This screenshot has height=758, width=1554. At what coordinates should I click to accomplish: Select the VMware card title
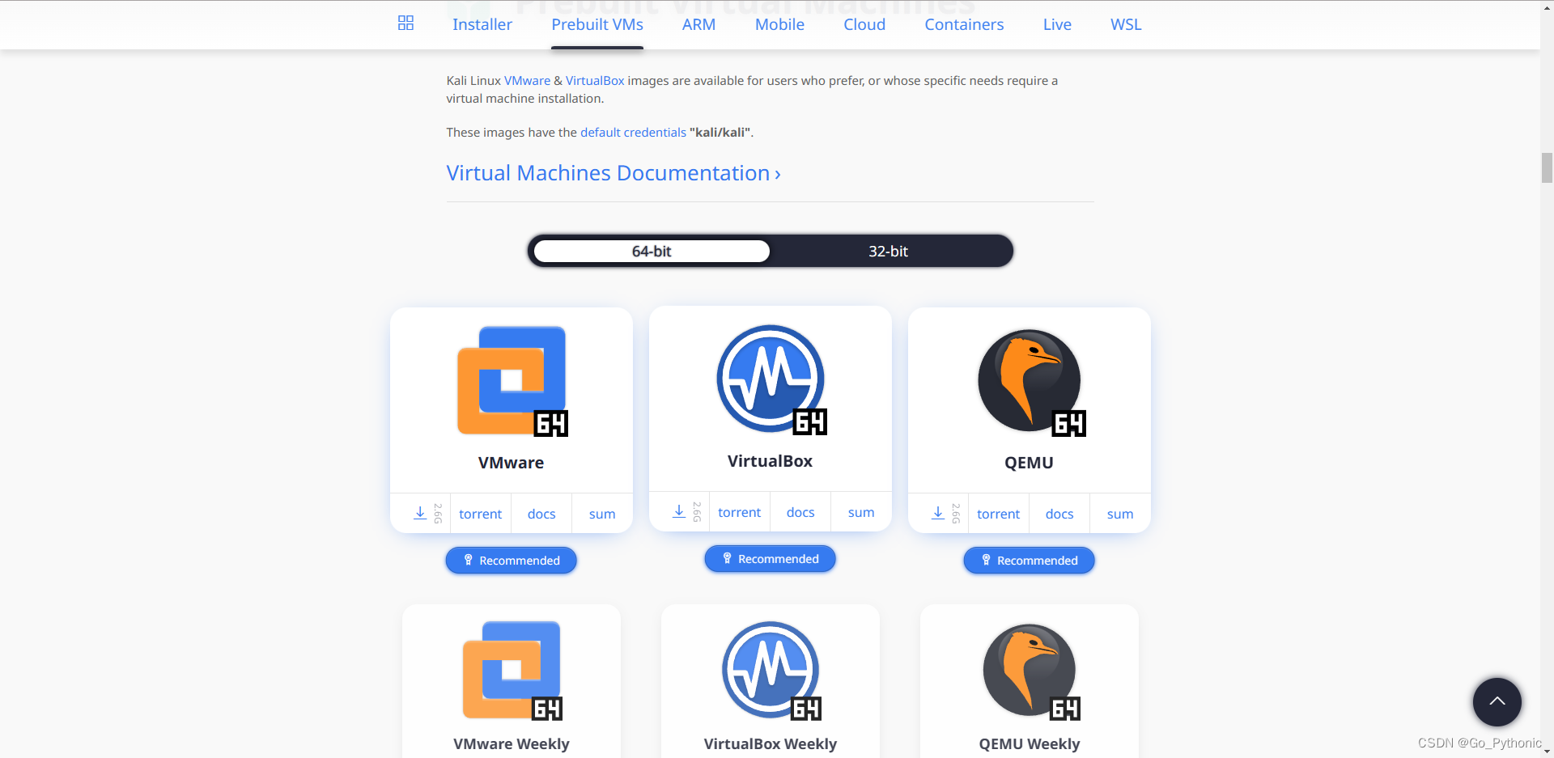(512, 463)
